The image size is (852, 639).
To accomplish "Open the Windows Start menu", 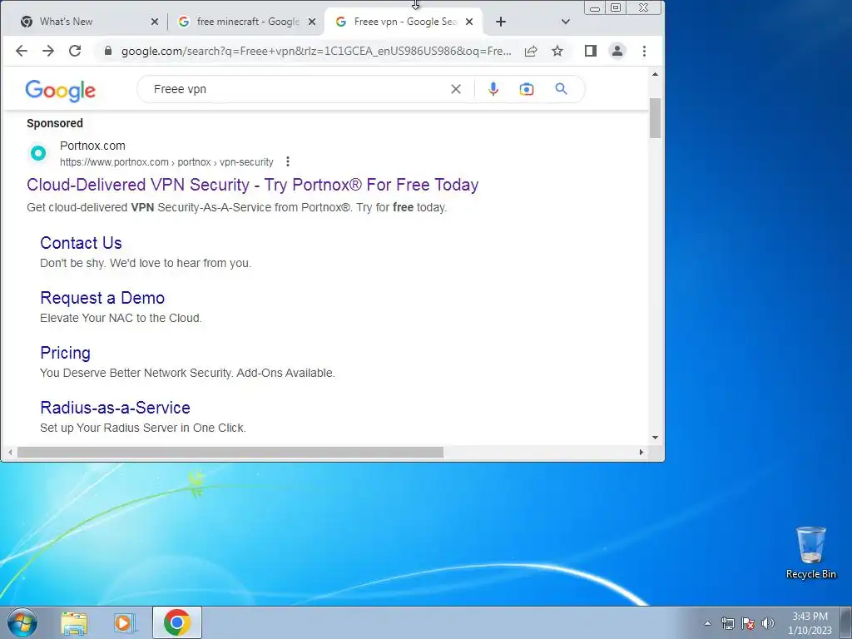I will [x=22, y=622].
